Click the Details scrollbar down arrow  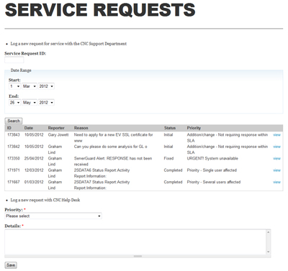coord(269,252)
